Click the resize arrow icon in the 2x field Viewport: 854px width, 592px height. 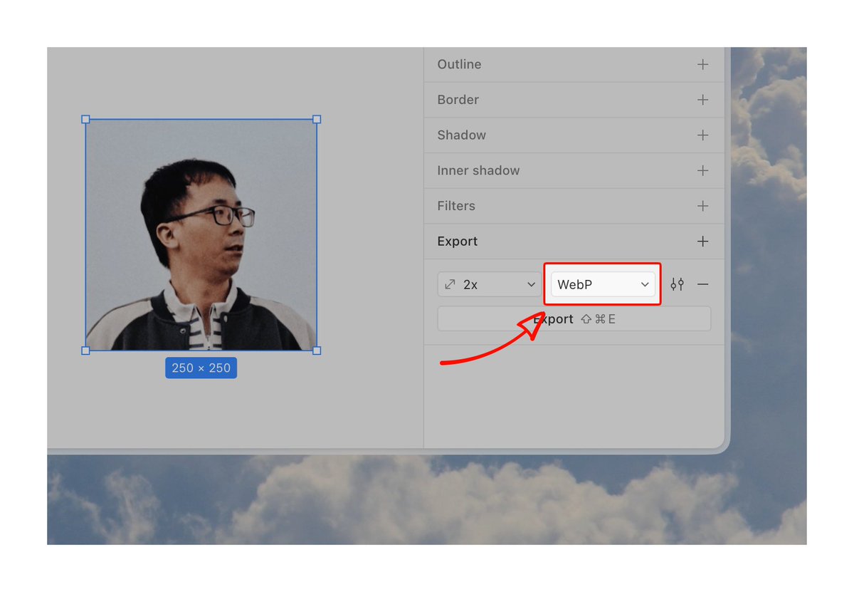coord(449,284)
